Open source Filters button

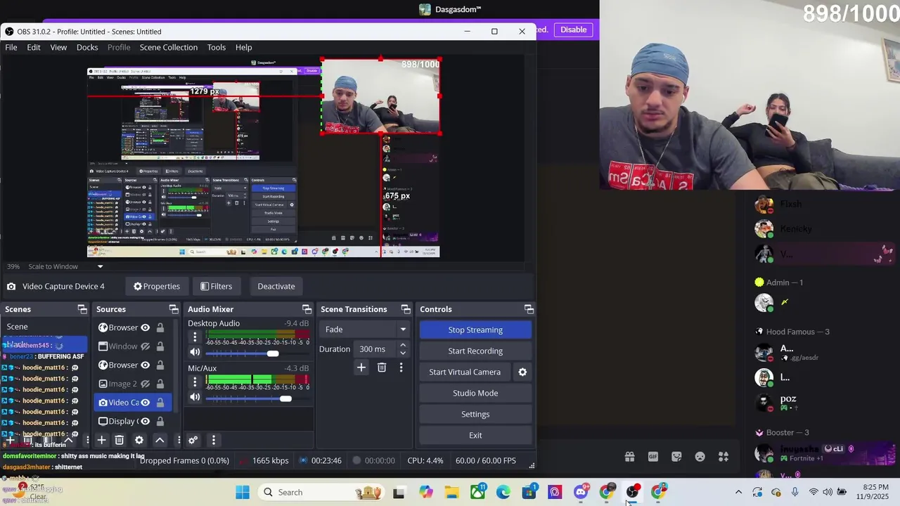[x=216, y=286]
